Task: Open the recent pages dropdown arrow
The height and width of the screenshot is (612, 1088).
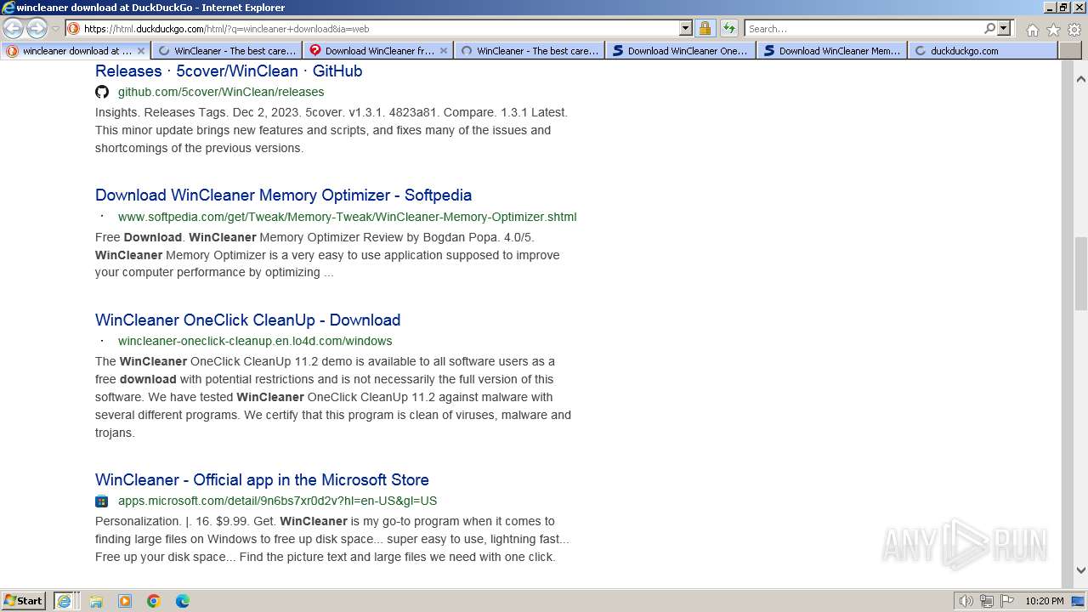Action: (56, 29)
